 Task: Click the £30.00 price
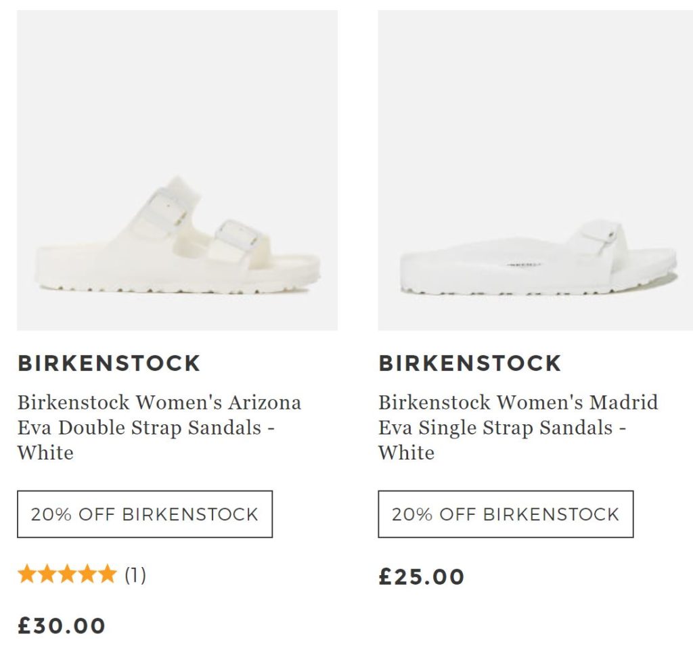pos(62,625)
